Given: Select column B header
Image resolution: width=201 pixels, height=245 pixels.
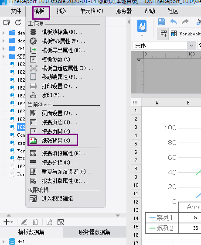Looking at the screenshot, I should point(188,103).
